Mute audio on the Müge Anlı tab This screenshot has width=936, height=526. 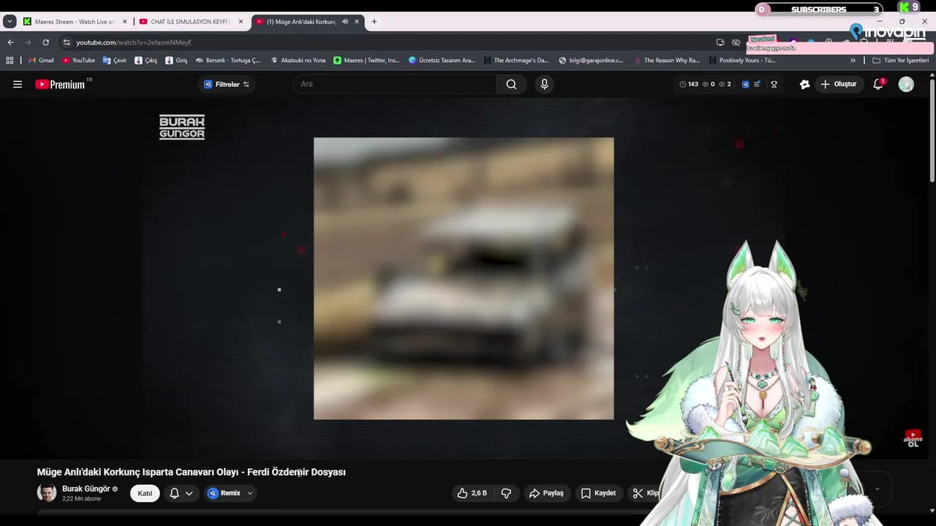345,21
